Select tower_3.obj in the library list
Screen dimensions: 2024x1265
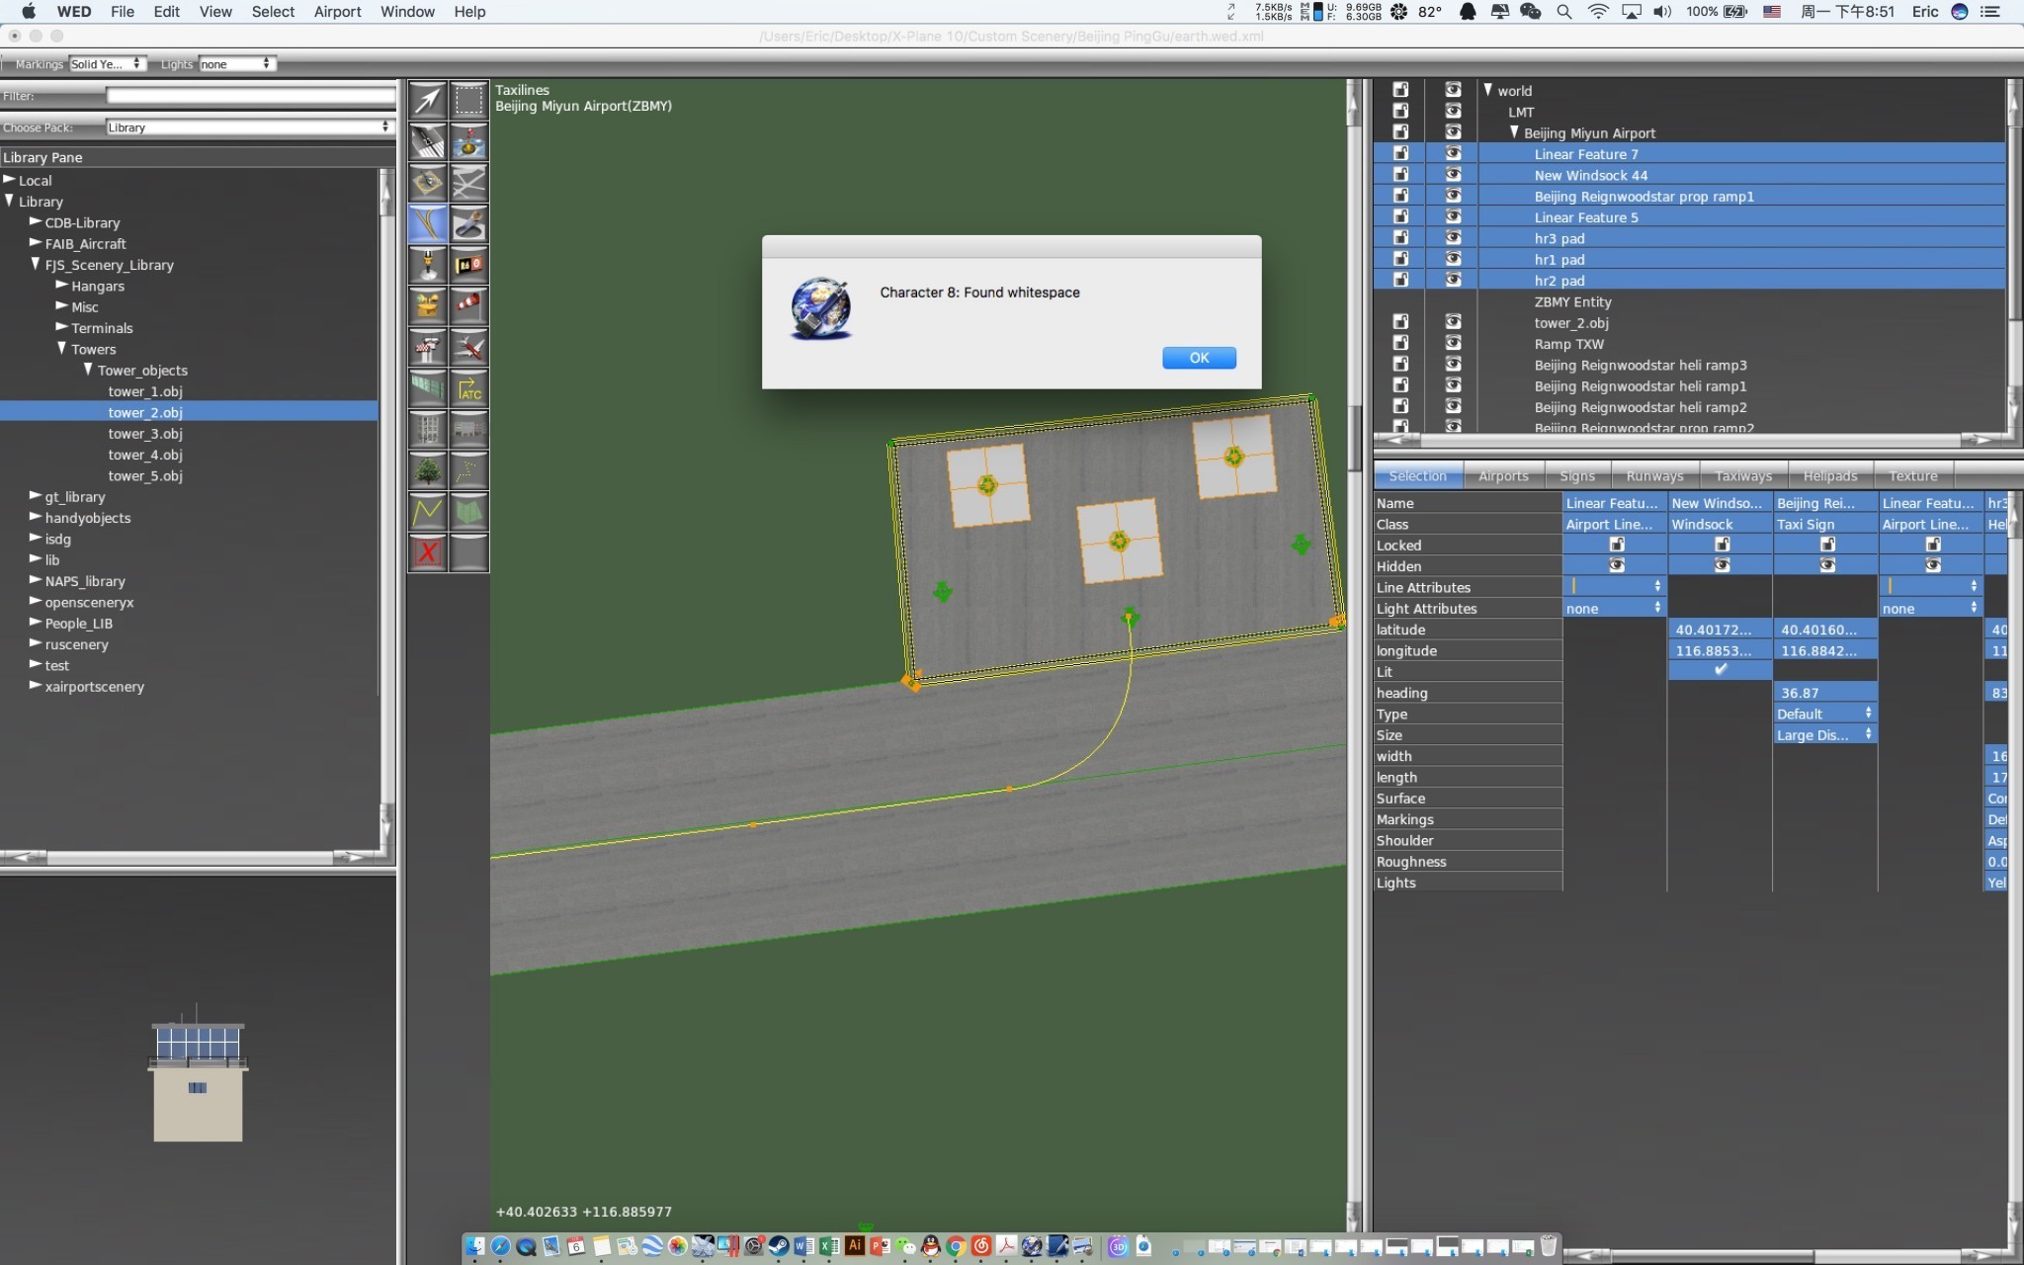point(145,434)
